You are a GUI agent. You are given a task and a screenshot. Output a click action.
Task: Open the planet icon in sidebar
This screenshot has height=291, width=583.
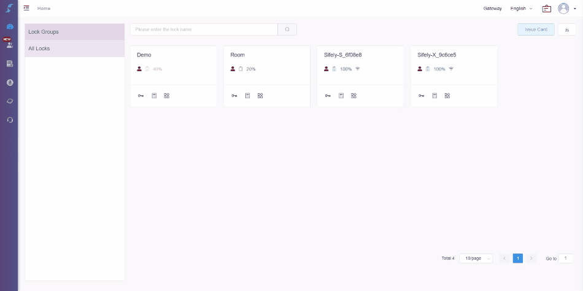(x=10, y=101)
